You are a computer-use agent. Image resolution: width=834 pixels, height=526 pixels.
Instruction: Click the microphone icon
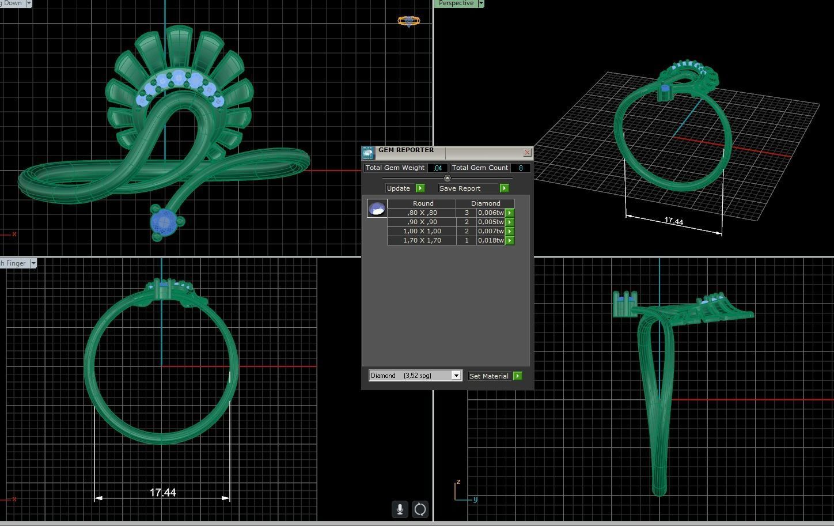pos(400,509)
